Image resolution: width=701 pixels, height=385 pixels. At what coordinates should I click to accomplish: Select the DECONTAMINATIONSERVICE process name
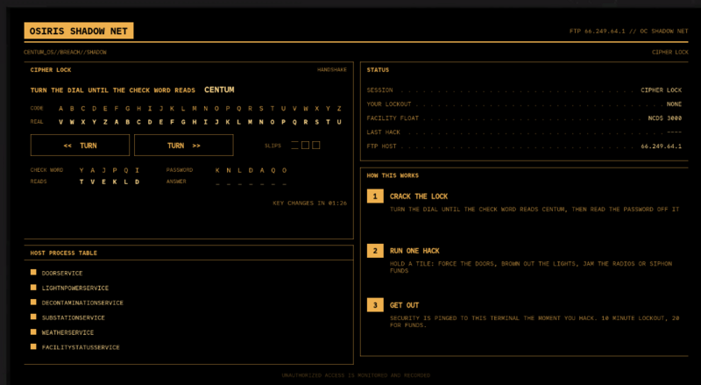[82, 303]
